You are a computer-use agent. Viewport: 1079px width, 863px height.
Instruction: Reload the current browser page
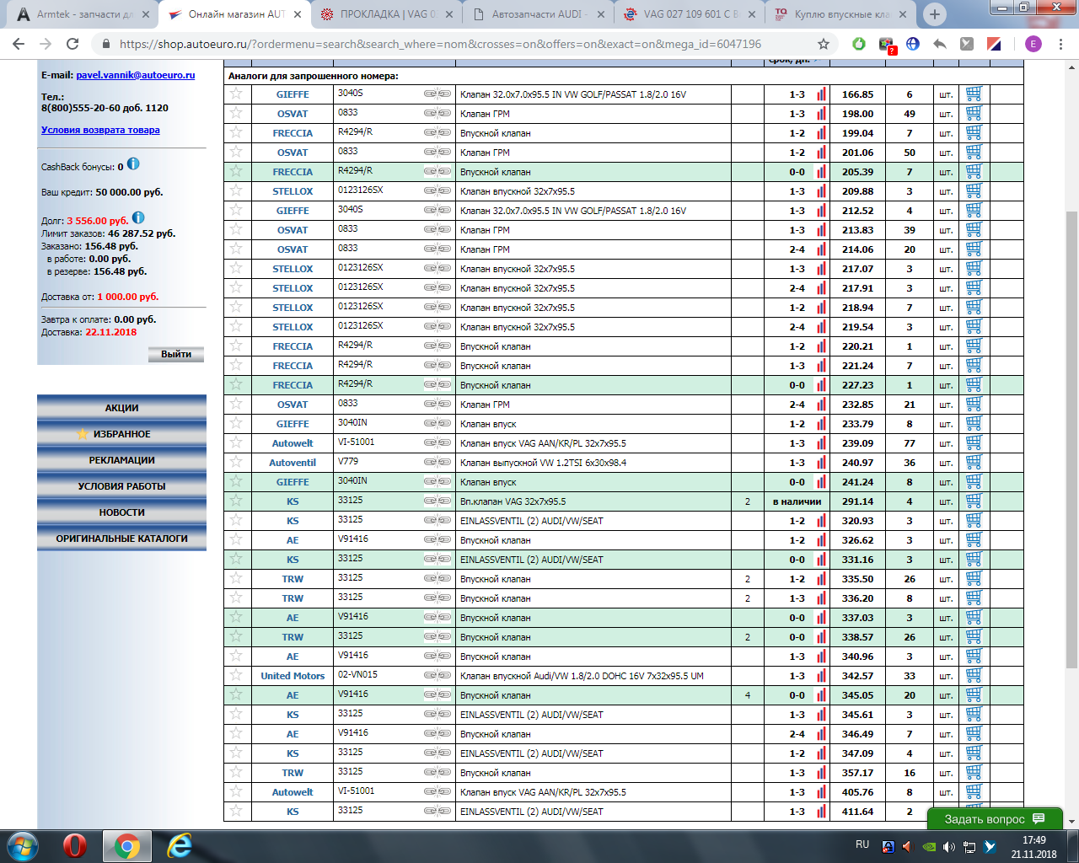coord(72,44)
